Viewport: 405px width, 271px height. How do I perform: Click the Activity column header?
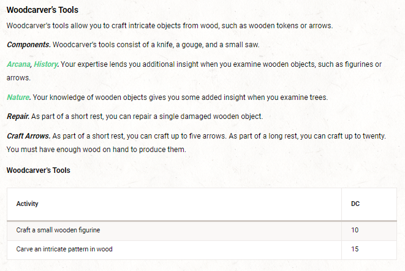27,204
